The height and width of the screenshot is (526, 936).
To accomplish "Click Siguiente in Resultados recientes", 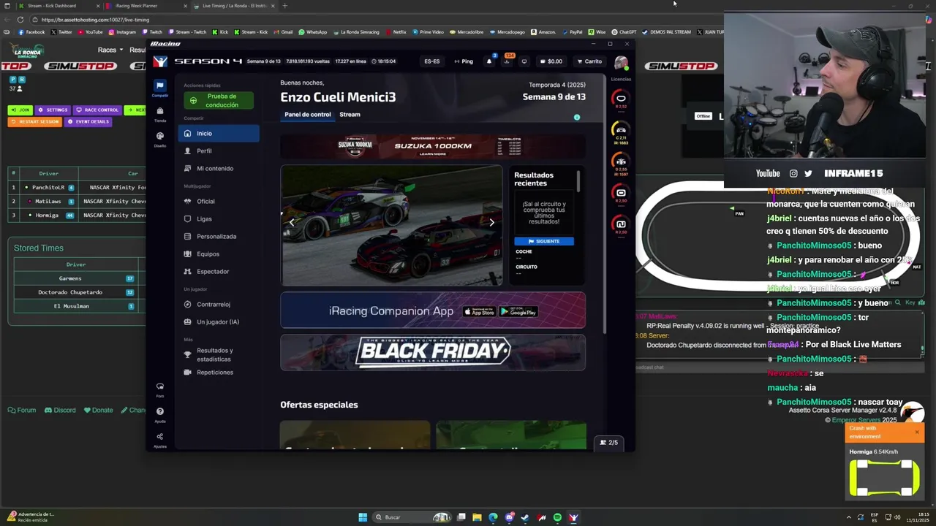I will [x=544, y=241].
